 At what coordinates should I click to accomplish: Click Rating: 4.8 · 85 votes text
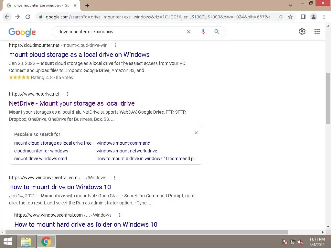point(52,77)
